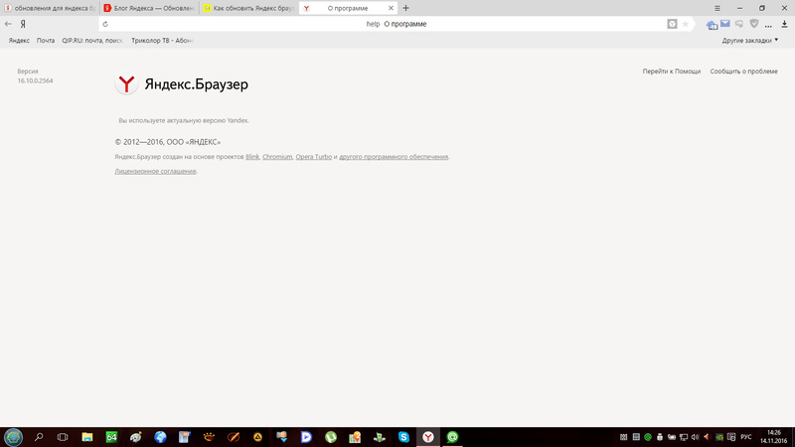Bookmark page with the star icon

pyautogui.click(x=686, y=24)
